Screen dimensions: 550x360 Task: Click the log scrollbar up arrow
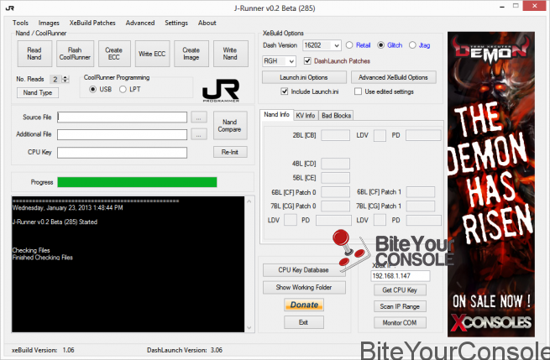(x=249, y=201)
